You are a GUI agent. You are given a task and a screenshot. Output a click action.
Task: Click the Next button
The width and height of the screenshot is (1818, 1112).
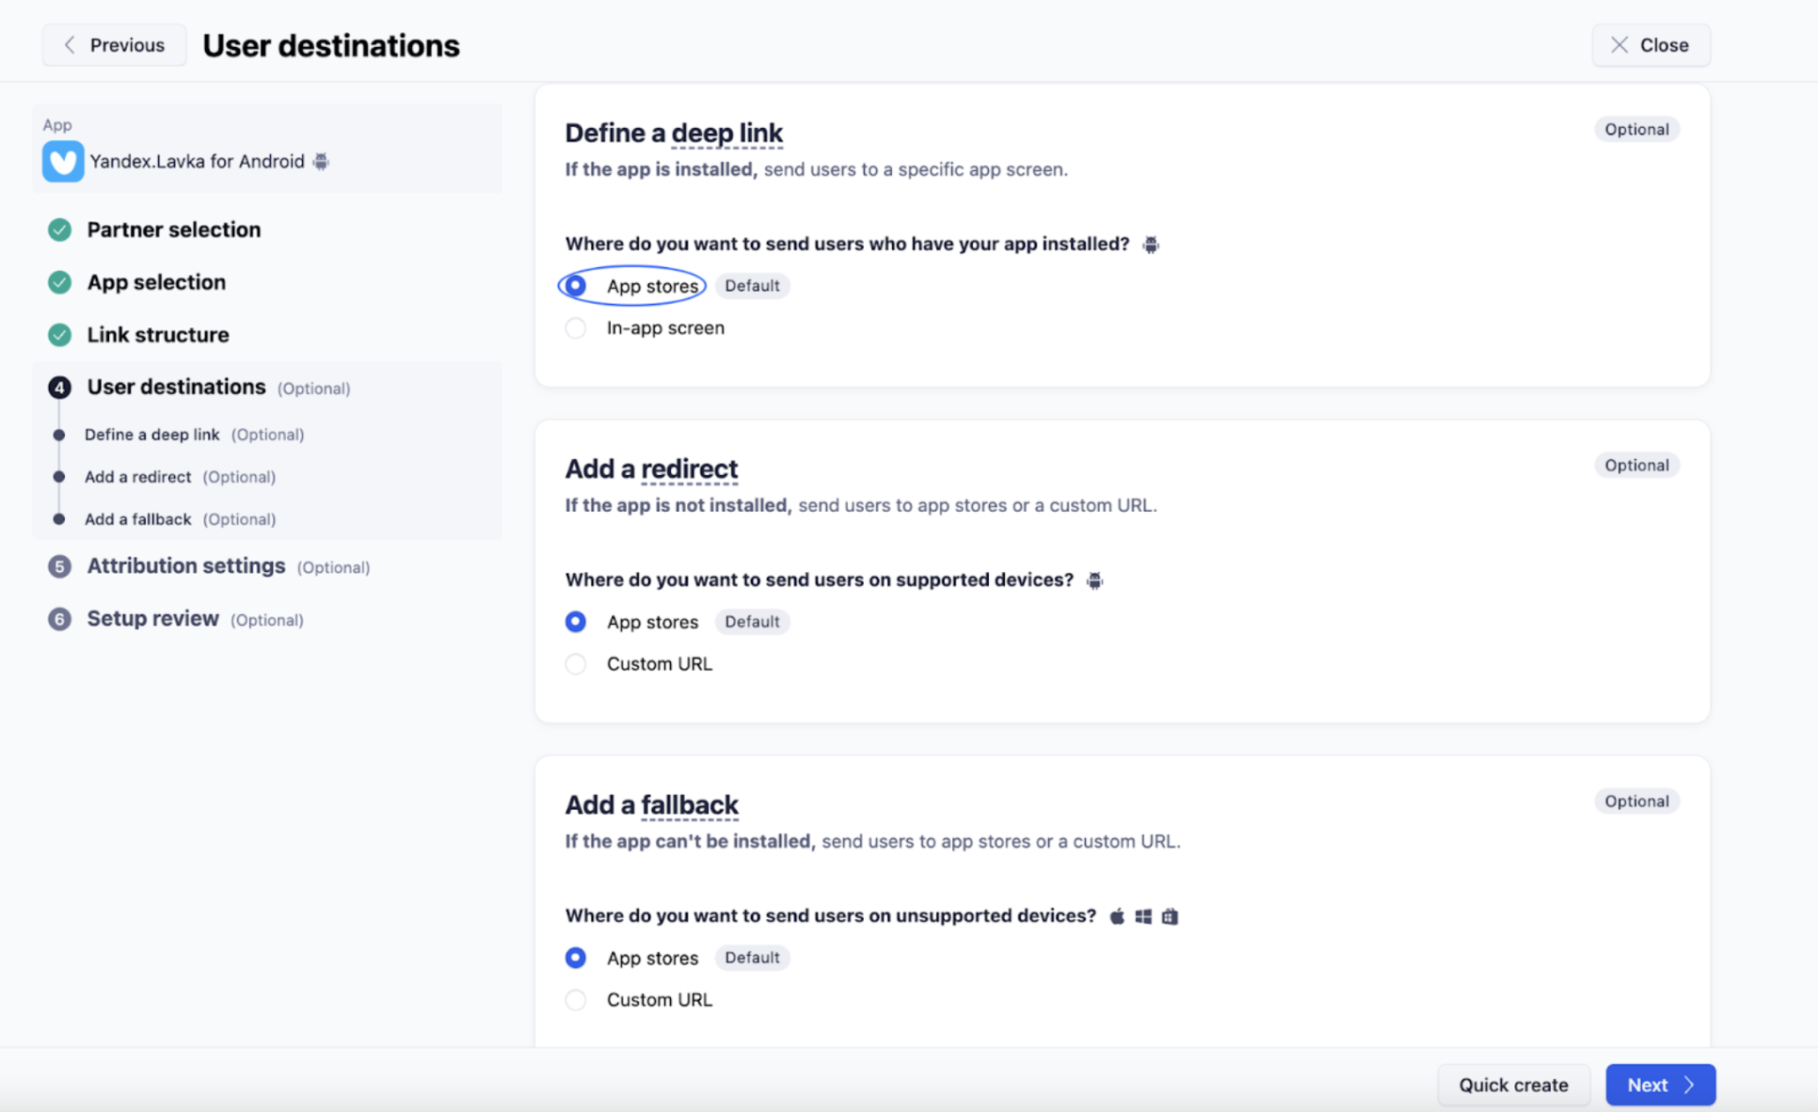click(1659, 1085)
